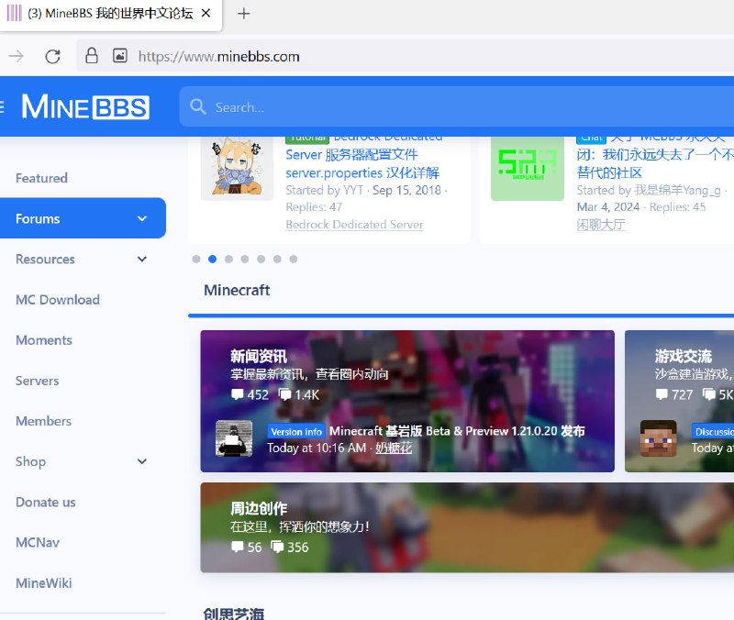Open user 奶糖花 profile link
Screen dimensions: 734x620
[x=394, y=448]
